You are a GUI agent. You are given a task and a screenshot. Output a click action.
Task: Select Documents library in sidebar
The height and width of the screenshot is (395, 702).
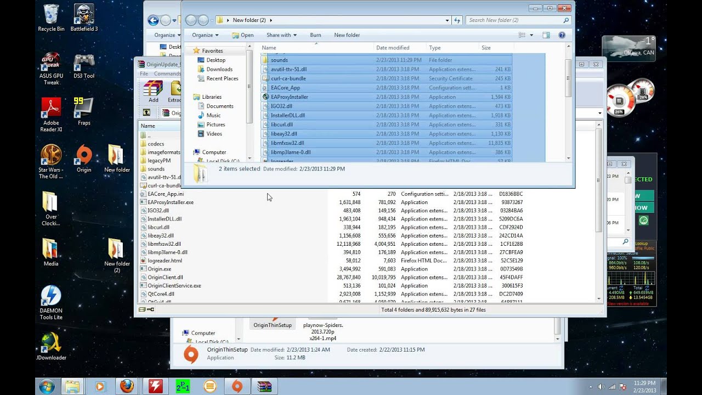[x=219, y=106]
